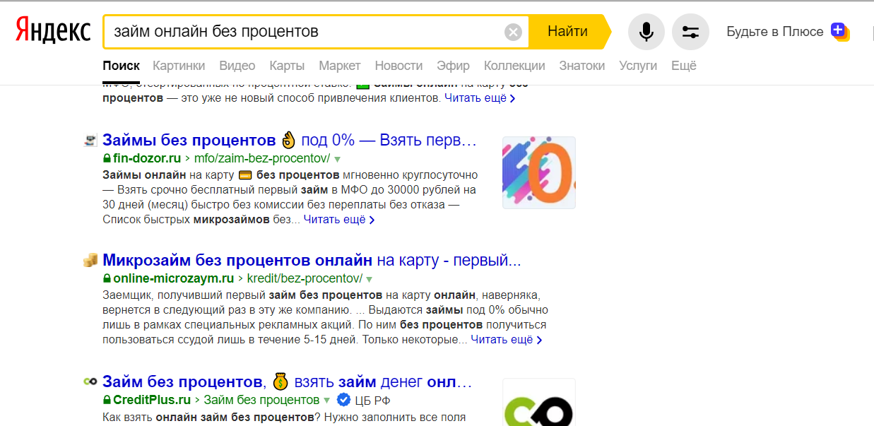Switch to the Коллекции tab
Image resolution: width=874 pixels, height=426 pixels.
[x=514, y=66]
